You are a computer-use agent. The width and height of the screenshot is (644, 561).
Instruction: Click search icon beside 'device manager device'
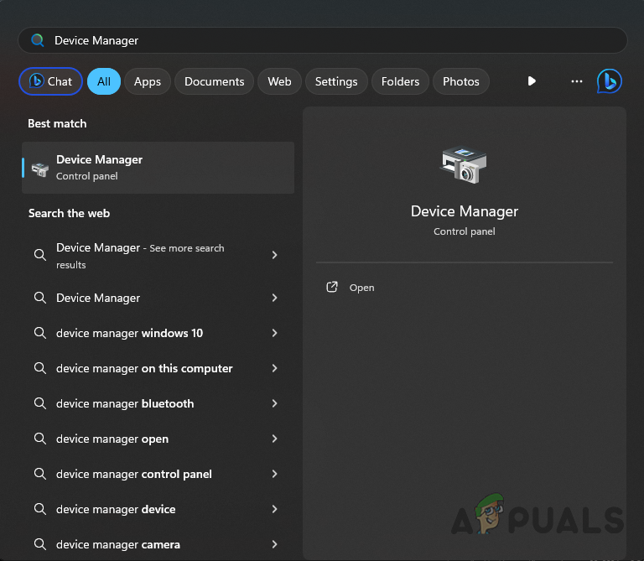[40, 509]
